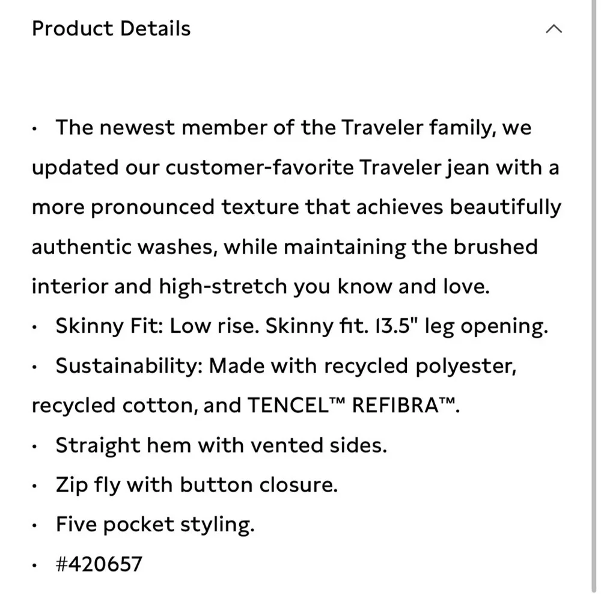
Task: Click the Product Details section heading
Action: (x=111, y=29)
